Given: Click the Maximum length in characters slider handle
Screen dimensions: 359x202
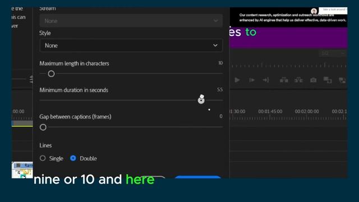Looking at the screenshot, I should click(x=51, y=74).
